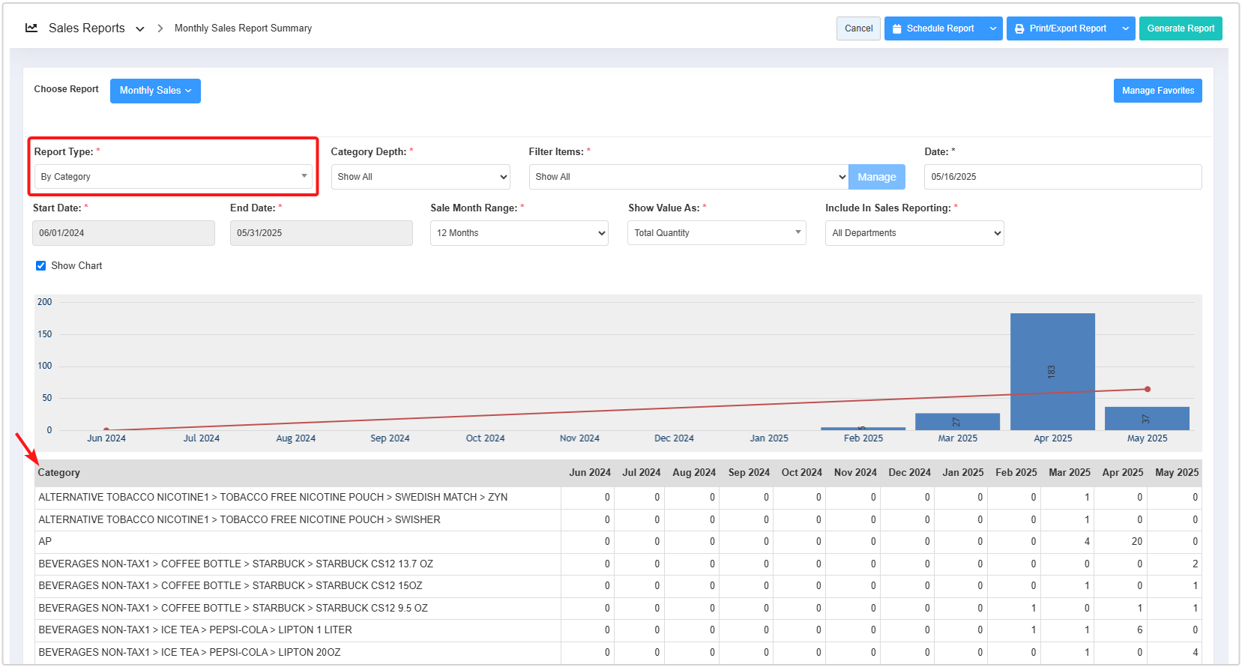Open the Show Value As dropdown
The height and width of the screenshot is (667, 1242).
coord(717,233)
